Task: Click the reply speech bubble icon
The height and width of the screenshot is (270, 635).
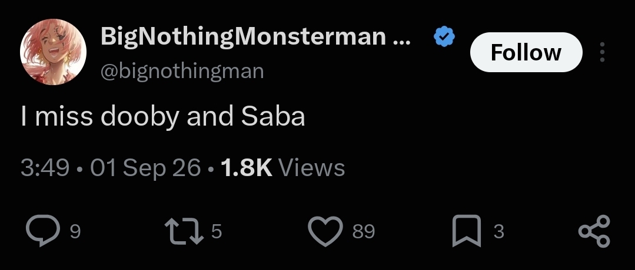Action: [43, 231]
